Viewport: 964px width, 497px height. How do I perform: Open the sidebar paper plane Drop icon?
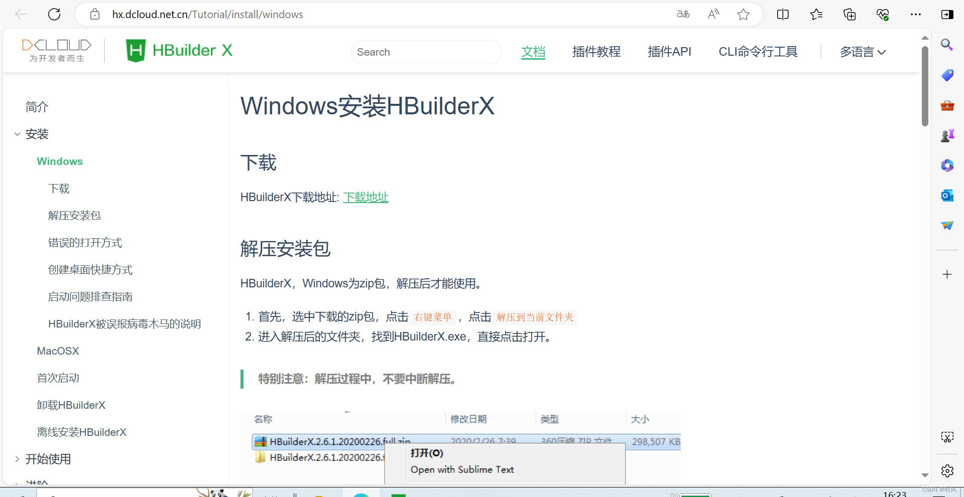[x=947, y=226]
